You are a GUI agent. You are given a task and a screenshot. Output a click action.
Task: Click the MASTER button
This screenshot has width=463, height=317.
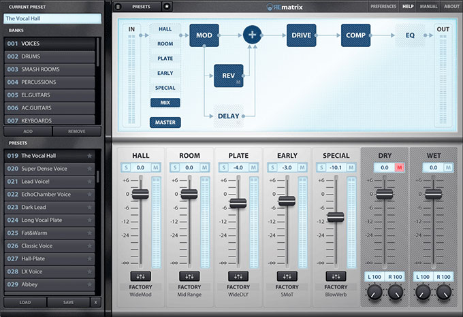click(165, 122)
